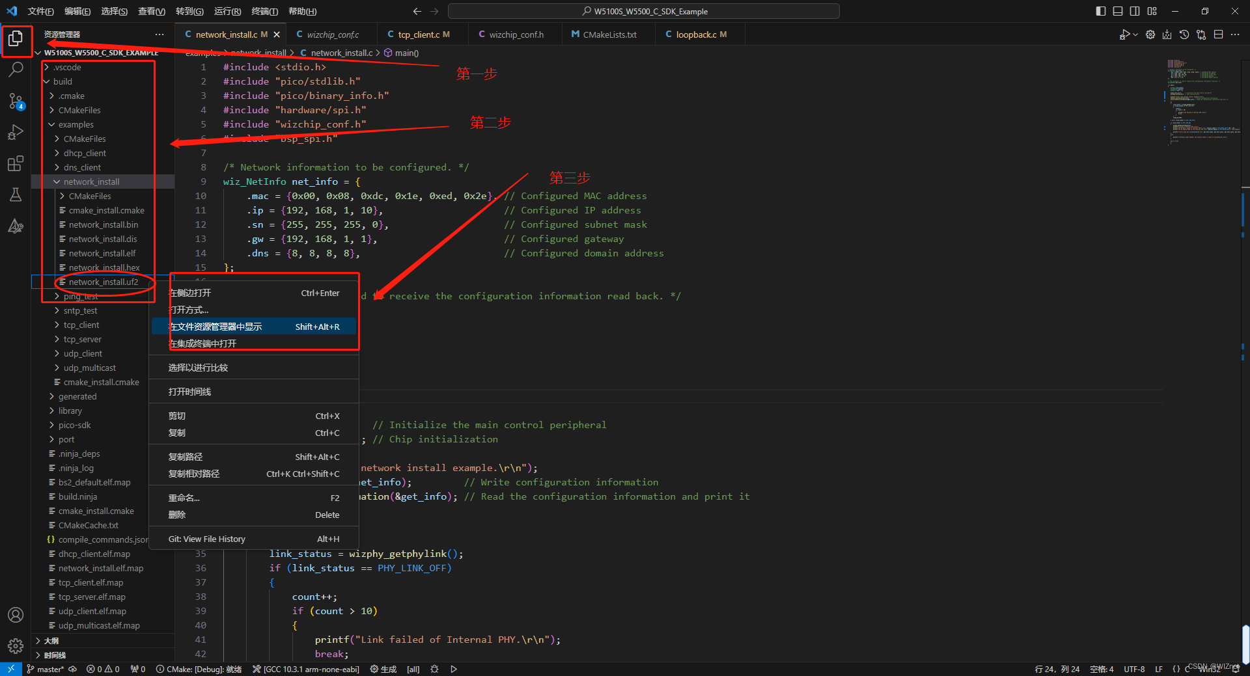1250x676 pixels.
Task: Open the Search view in the activity bar
Action: 16,69
